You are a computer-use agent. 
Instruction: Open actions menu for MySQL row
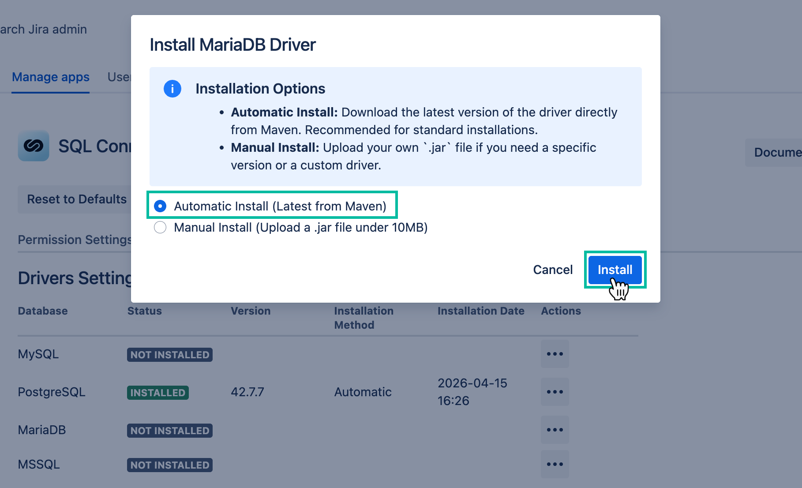[555, 354]
